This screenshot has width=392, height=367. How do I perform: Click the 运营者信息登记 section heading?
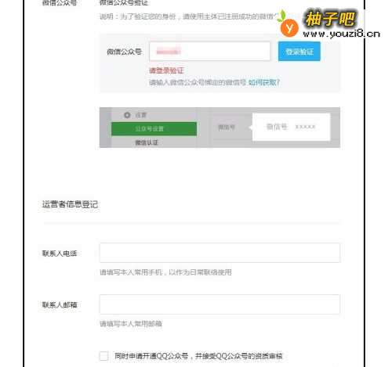[70, 204]
